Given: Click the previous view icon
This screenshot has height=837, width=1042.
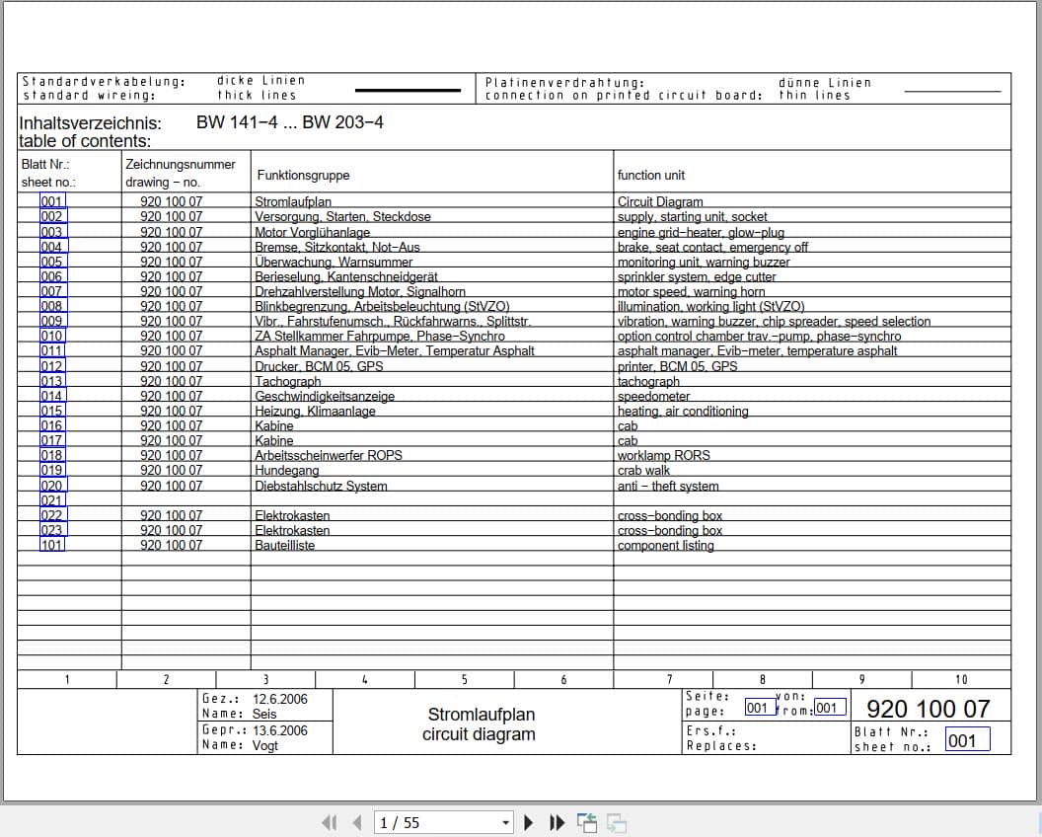Looking at the screenshot, I should pos(586,822).
